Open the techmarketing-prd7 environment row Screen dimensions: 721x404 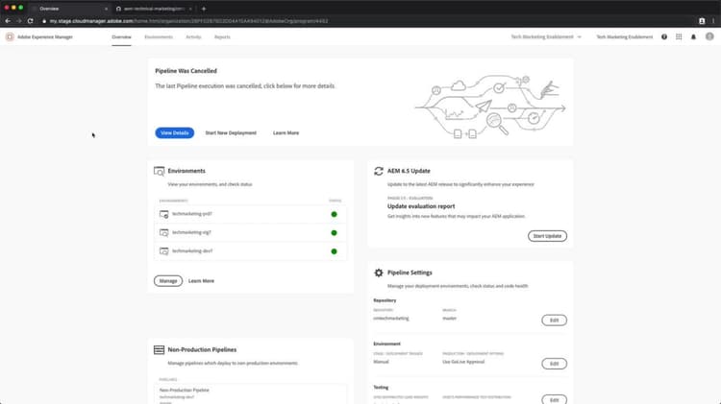tap(251, 214)
